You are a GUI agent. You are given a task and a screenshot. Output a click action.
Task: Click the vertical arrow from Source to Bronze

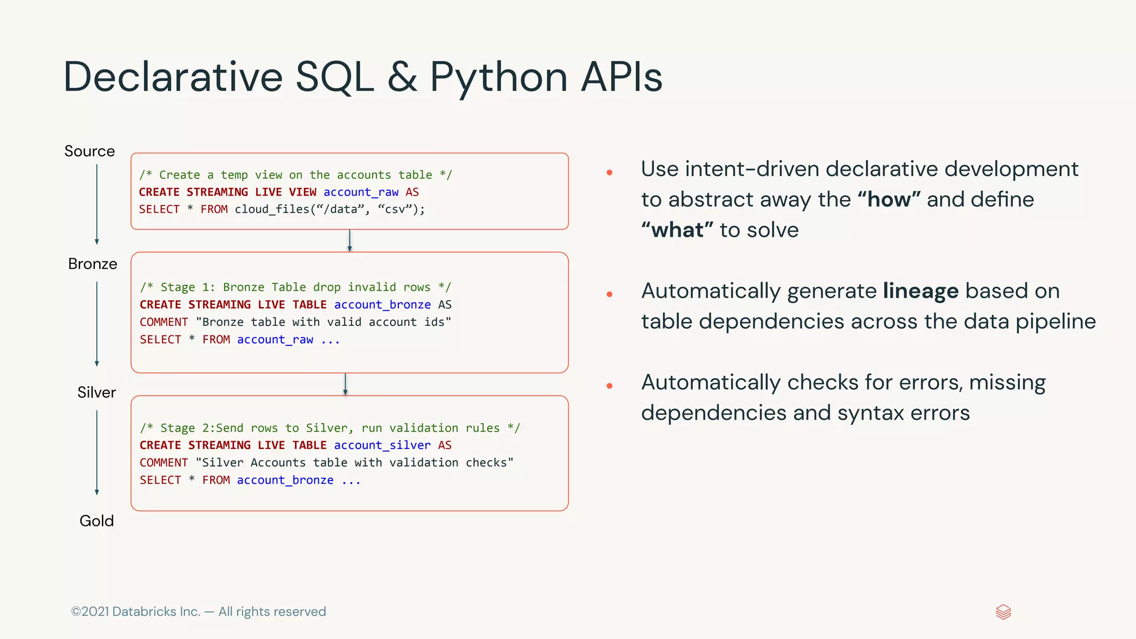97,204
